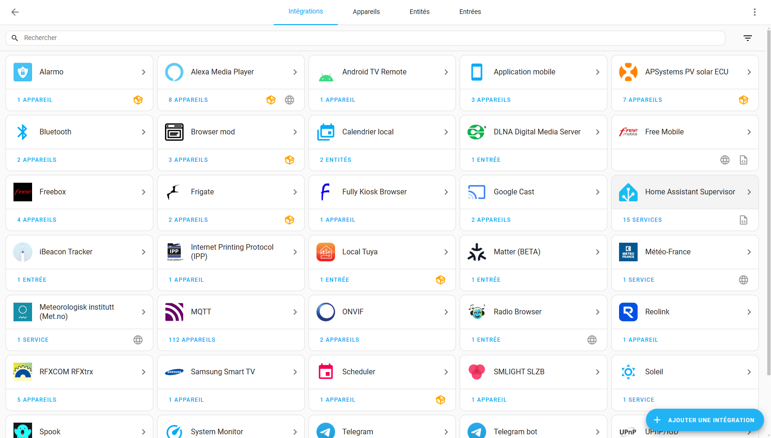
Task: Expand the Application mobile chevron
Action: [598, 72]
